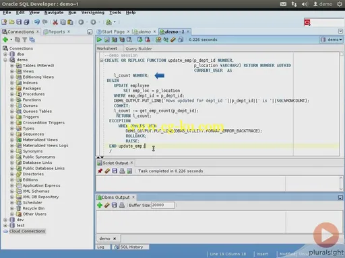This screenshot has width=345, height=258.
Task: Open the Tools menu
Action: (115, 12)
